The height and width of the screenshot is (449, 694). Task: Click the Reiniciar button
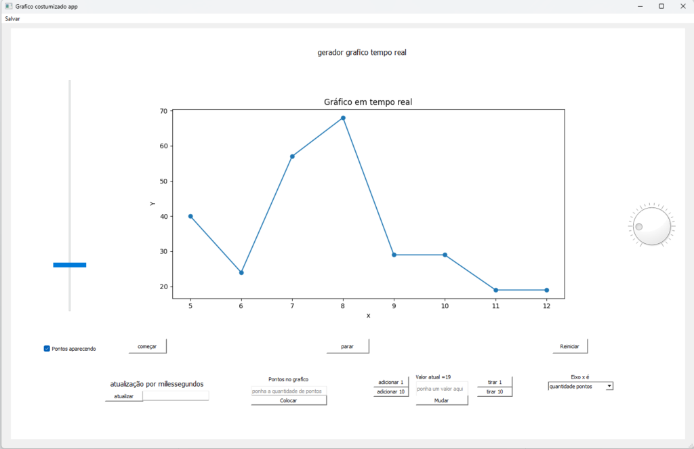(x=569, y=346)
